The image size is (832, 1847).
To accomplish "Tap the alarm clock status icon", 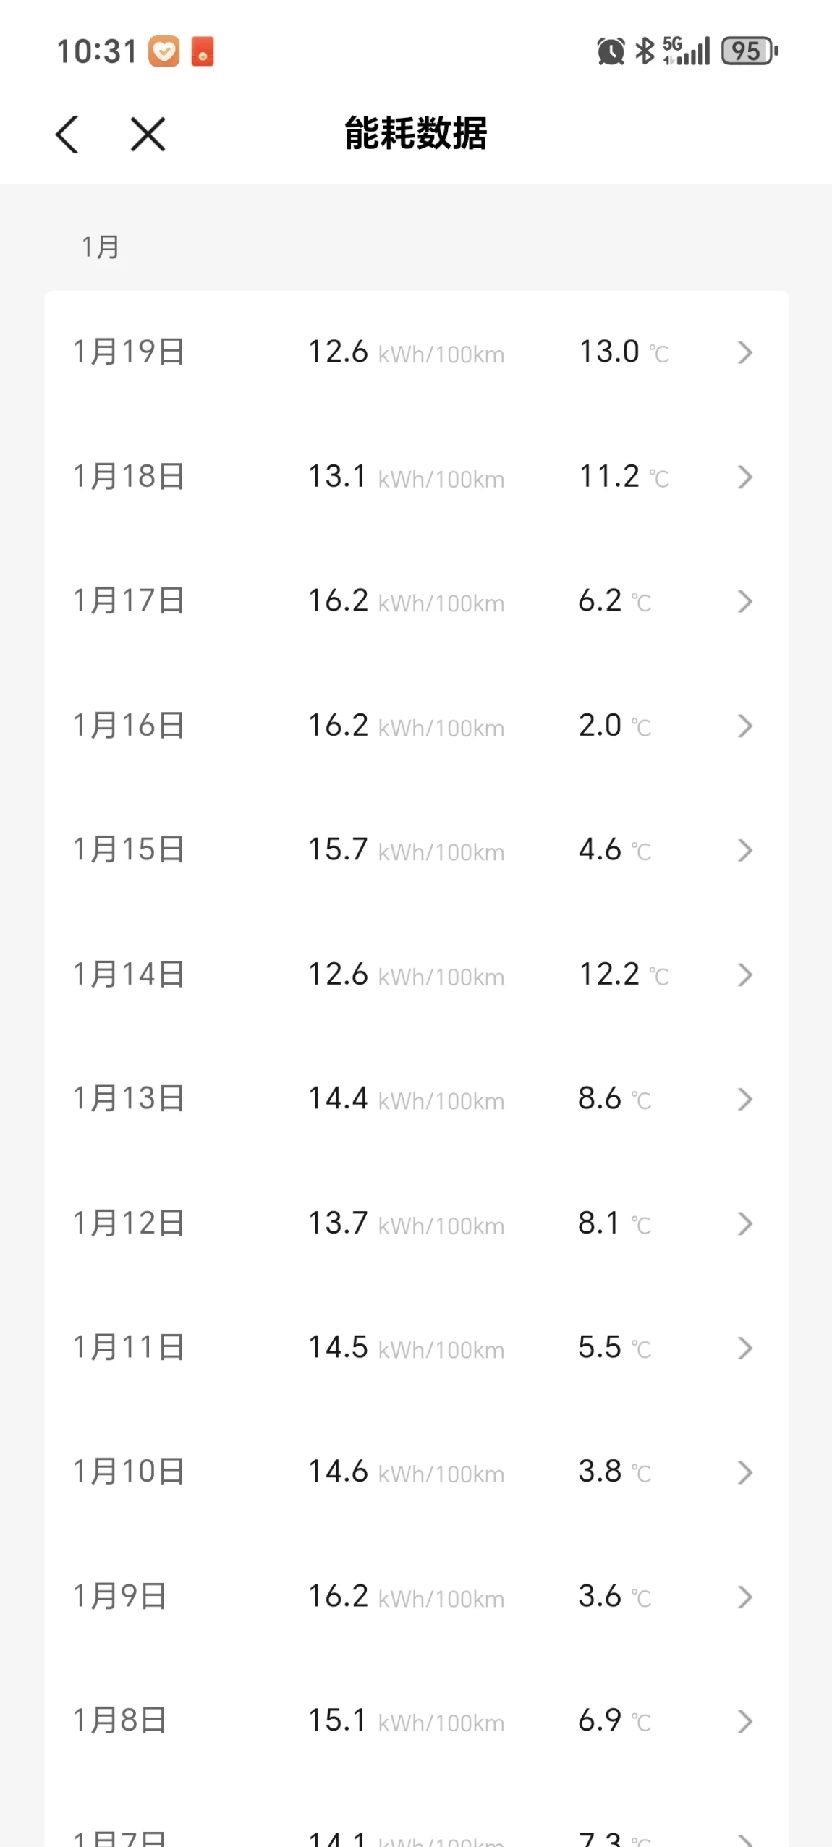I will coord(611,51).
